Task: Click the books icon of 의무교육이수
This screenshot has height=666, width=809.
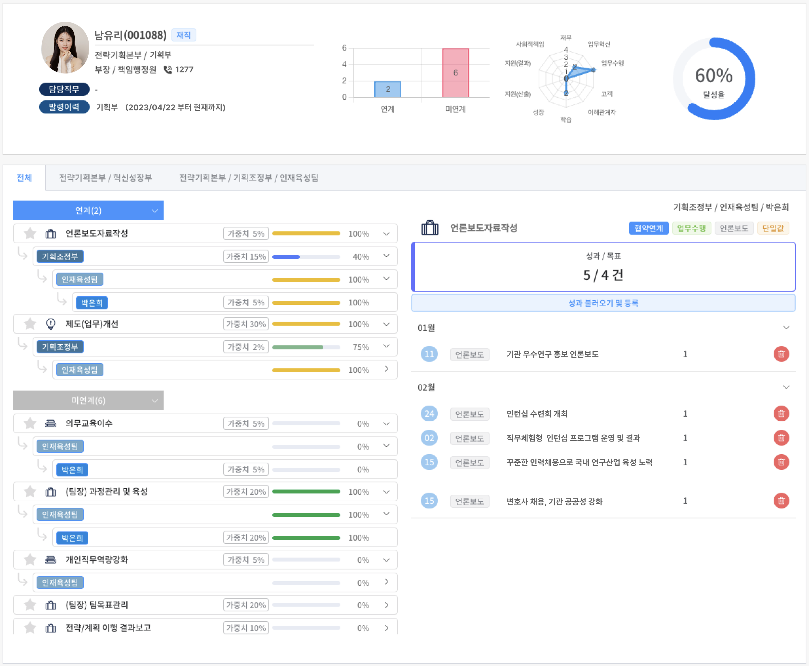Action: (x=51, y=423)
